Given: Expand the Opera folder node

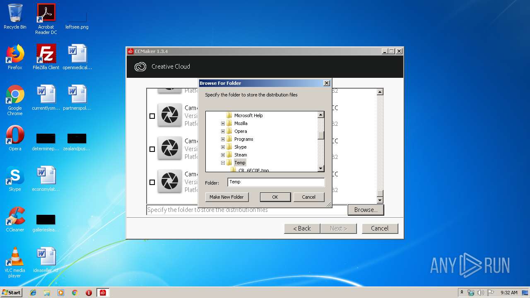Looking at the screenshot, I should click(223, 131).
